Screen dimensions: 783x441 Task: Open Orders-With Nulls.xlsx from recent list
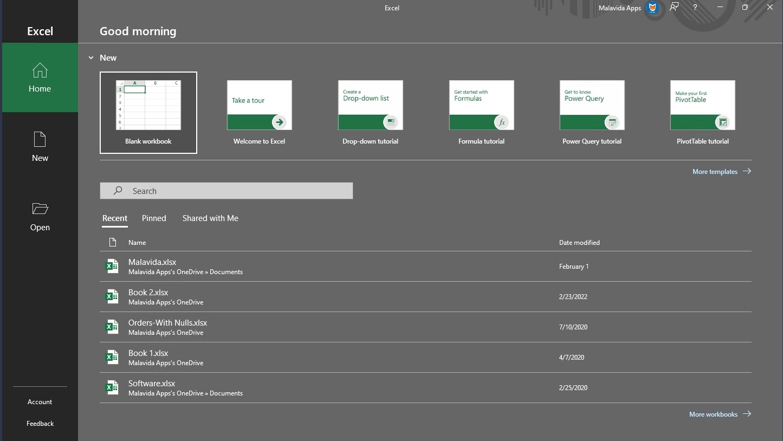425,327
